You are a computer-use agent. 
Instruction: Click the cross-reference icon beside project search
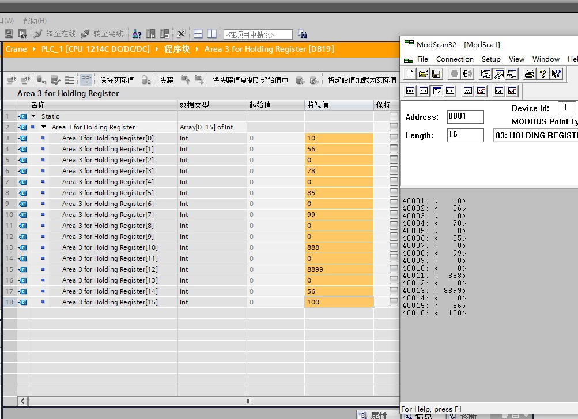pos(303,35)
